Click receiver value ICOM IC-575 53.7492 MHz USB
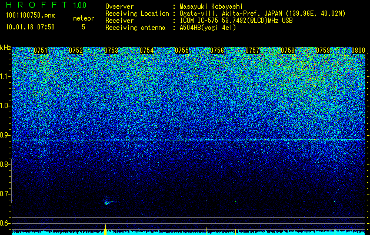 [x=236, y=21]
